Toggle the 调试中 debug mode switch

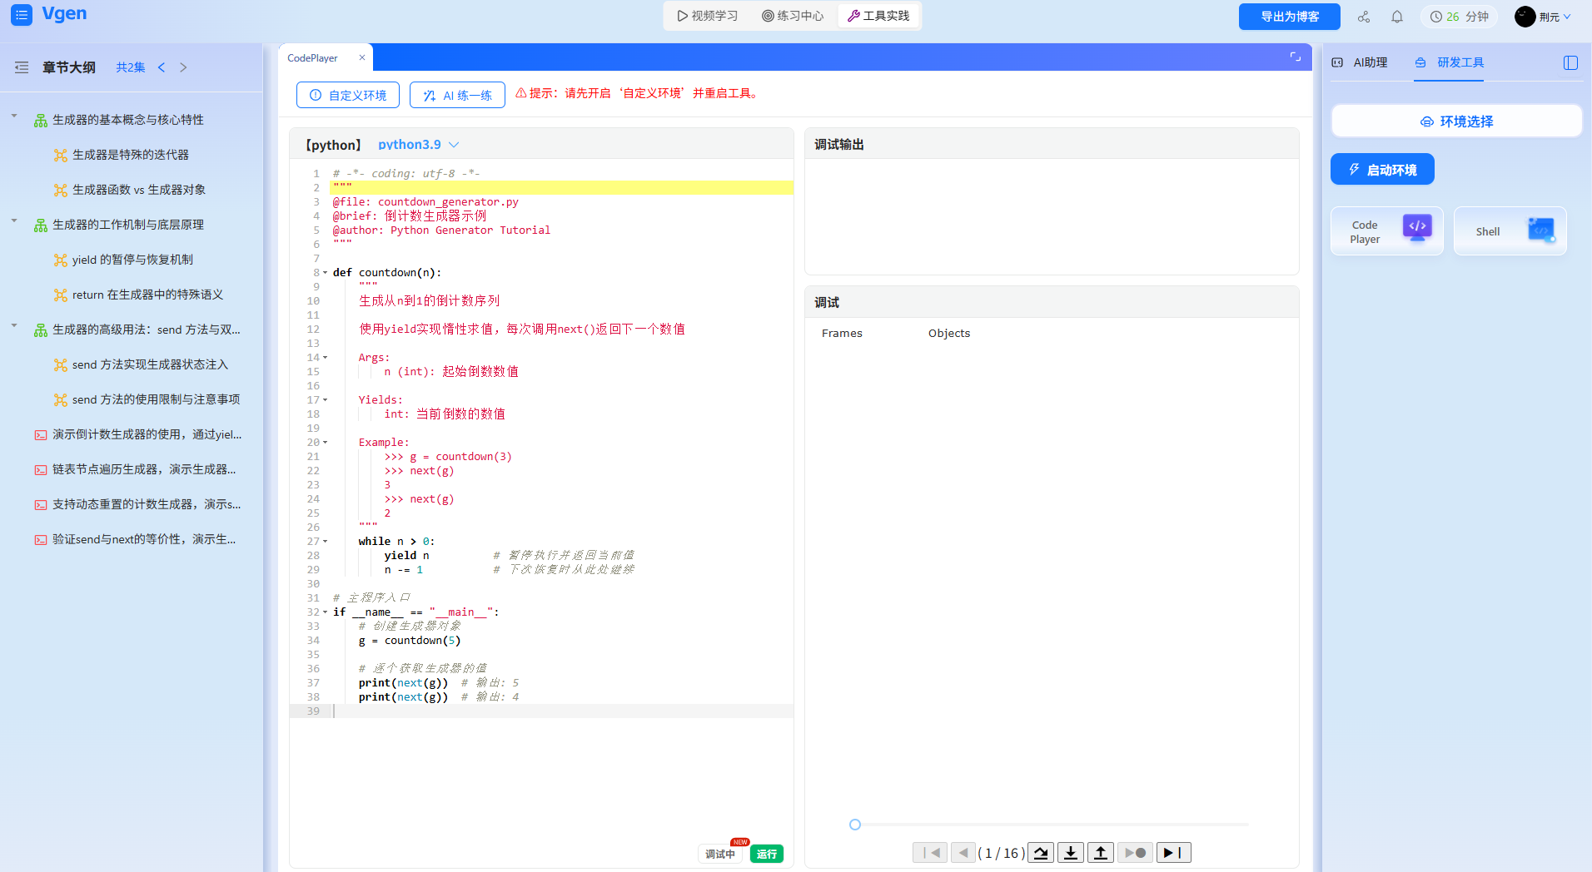point(719,854)
